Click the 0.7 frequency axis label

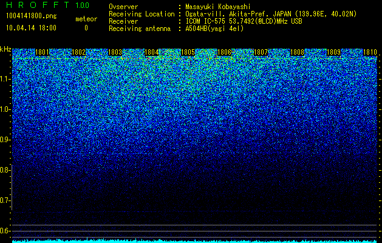pos(5,200)
